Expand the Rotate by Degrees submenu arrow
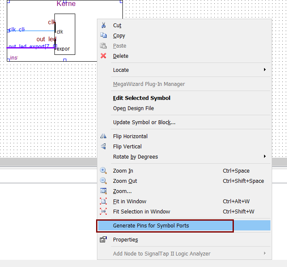Viewport: 287px width, 267px height. tap(264, 156)
